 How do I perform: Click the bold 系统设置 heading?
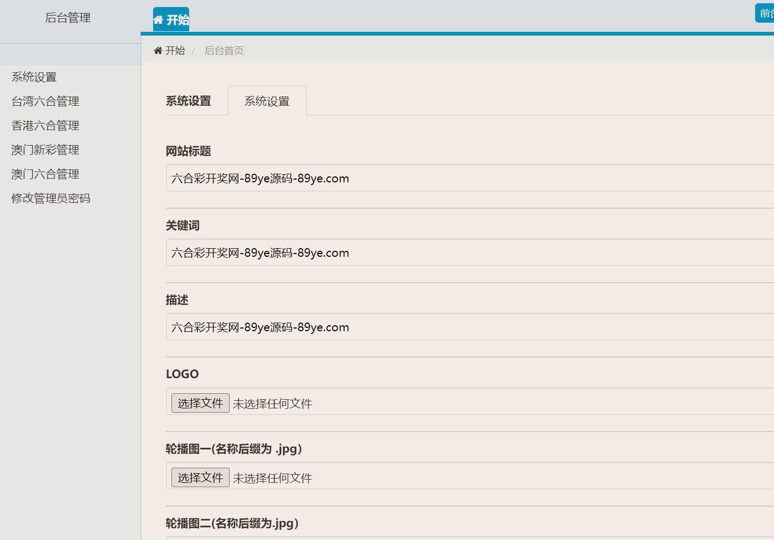[188, 101]
